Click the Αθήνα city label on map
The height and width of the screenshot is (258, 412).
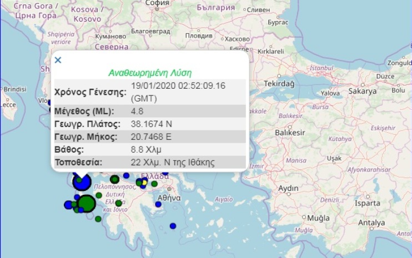point(169,198)
